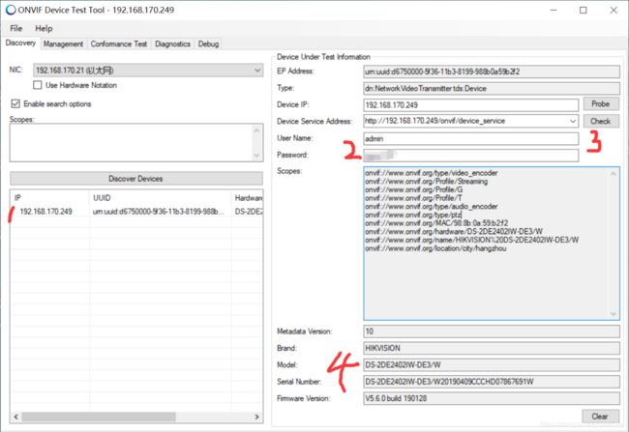Open the Debug tab

208,43
